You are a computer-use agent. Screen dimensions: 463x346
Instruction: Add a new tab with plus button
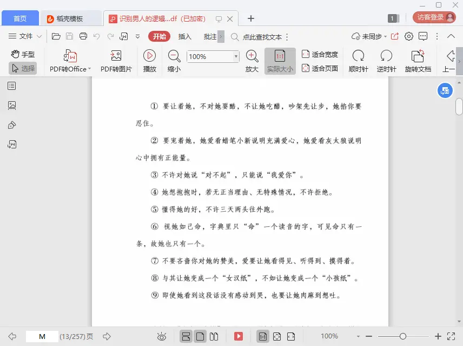251,18
